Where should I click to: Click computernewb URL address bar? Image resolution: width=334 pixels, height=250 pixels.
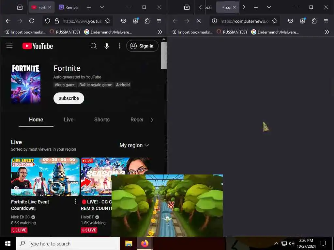point(245,21)
